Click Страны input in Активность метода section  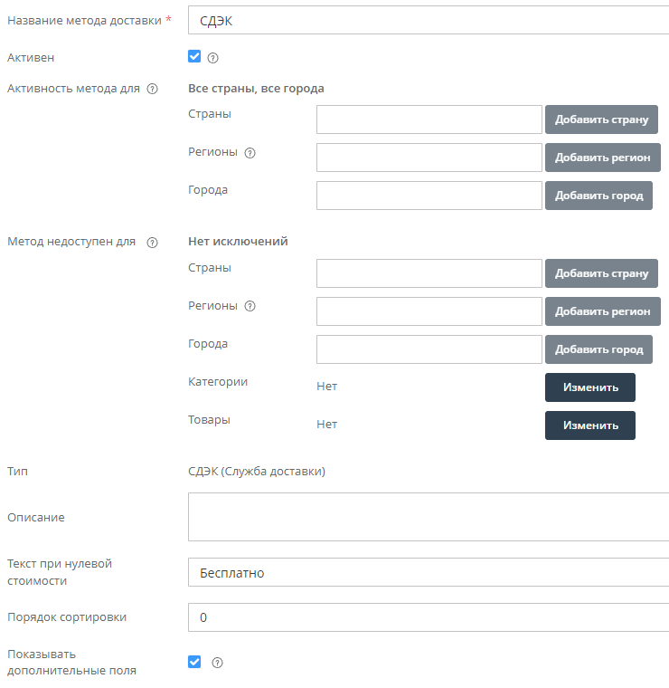(429, 119)
